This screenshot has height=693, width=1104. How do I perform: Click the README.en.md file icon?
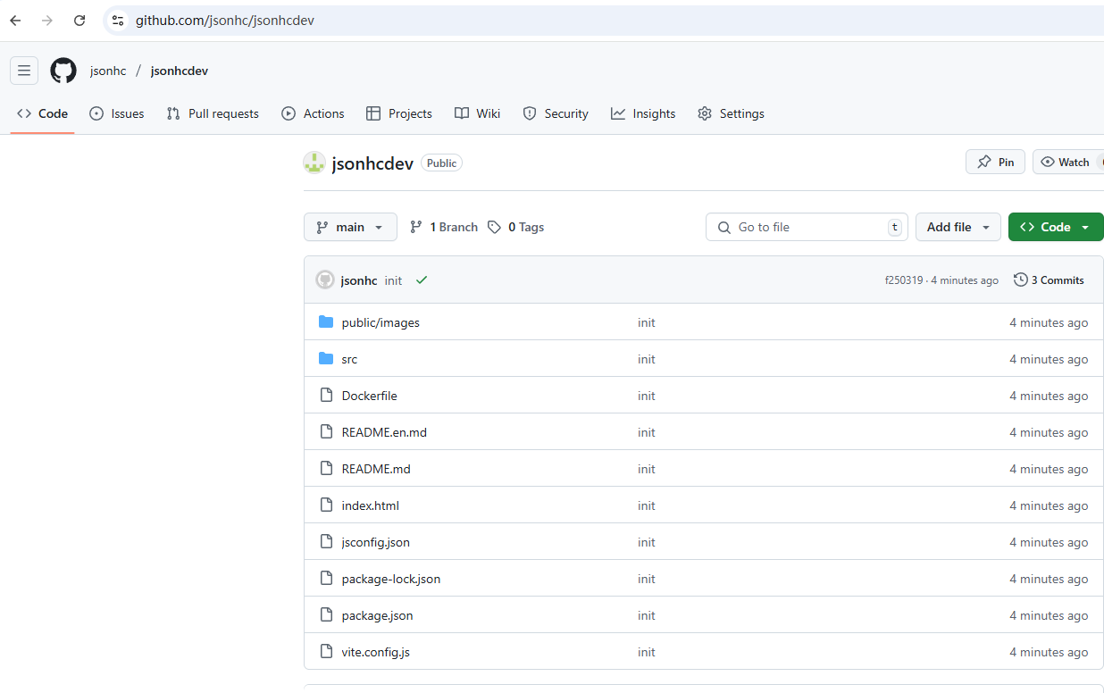(x=326, y=432)
